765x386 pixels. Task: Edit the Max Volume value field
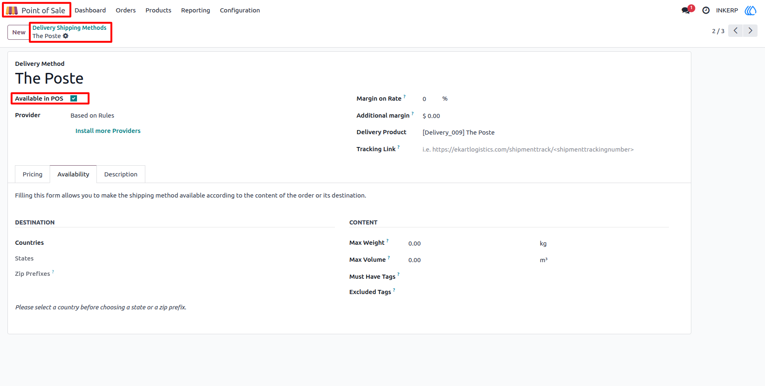[472, 260]
